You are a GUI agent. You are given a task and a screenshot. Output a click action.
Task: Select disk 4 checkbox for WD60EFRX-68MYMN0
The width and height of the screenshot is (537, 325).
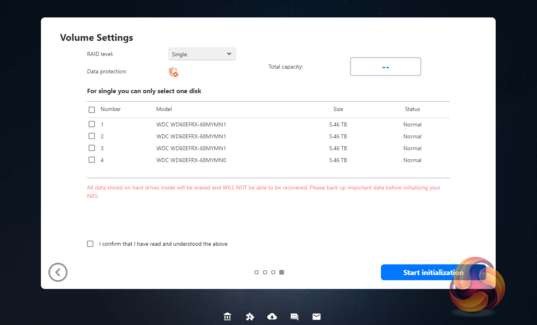click(x=92, y=160)
